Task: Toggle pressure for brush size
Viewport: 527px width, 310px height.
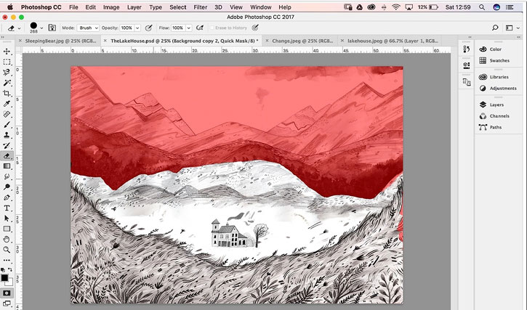Action: coord(255,28)
